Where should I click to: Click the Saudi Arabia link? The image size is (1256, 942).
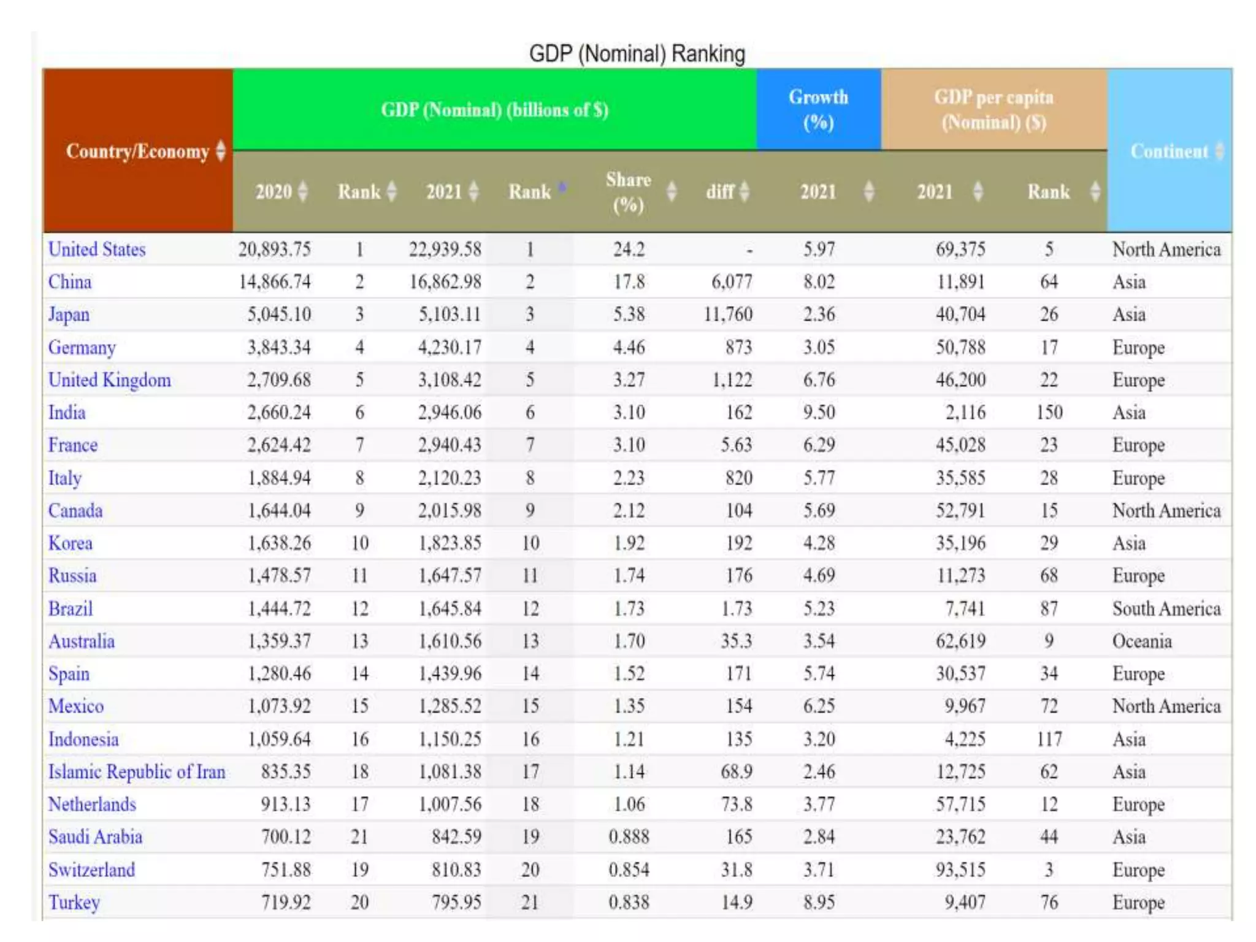click(x=95, y=837)
